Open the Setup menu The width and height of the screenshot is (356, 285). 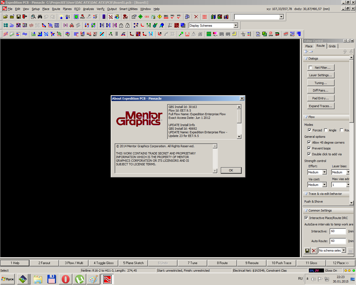pyautogui.click(x=36, y=9)
